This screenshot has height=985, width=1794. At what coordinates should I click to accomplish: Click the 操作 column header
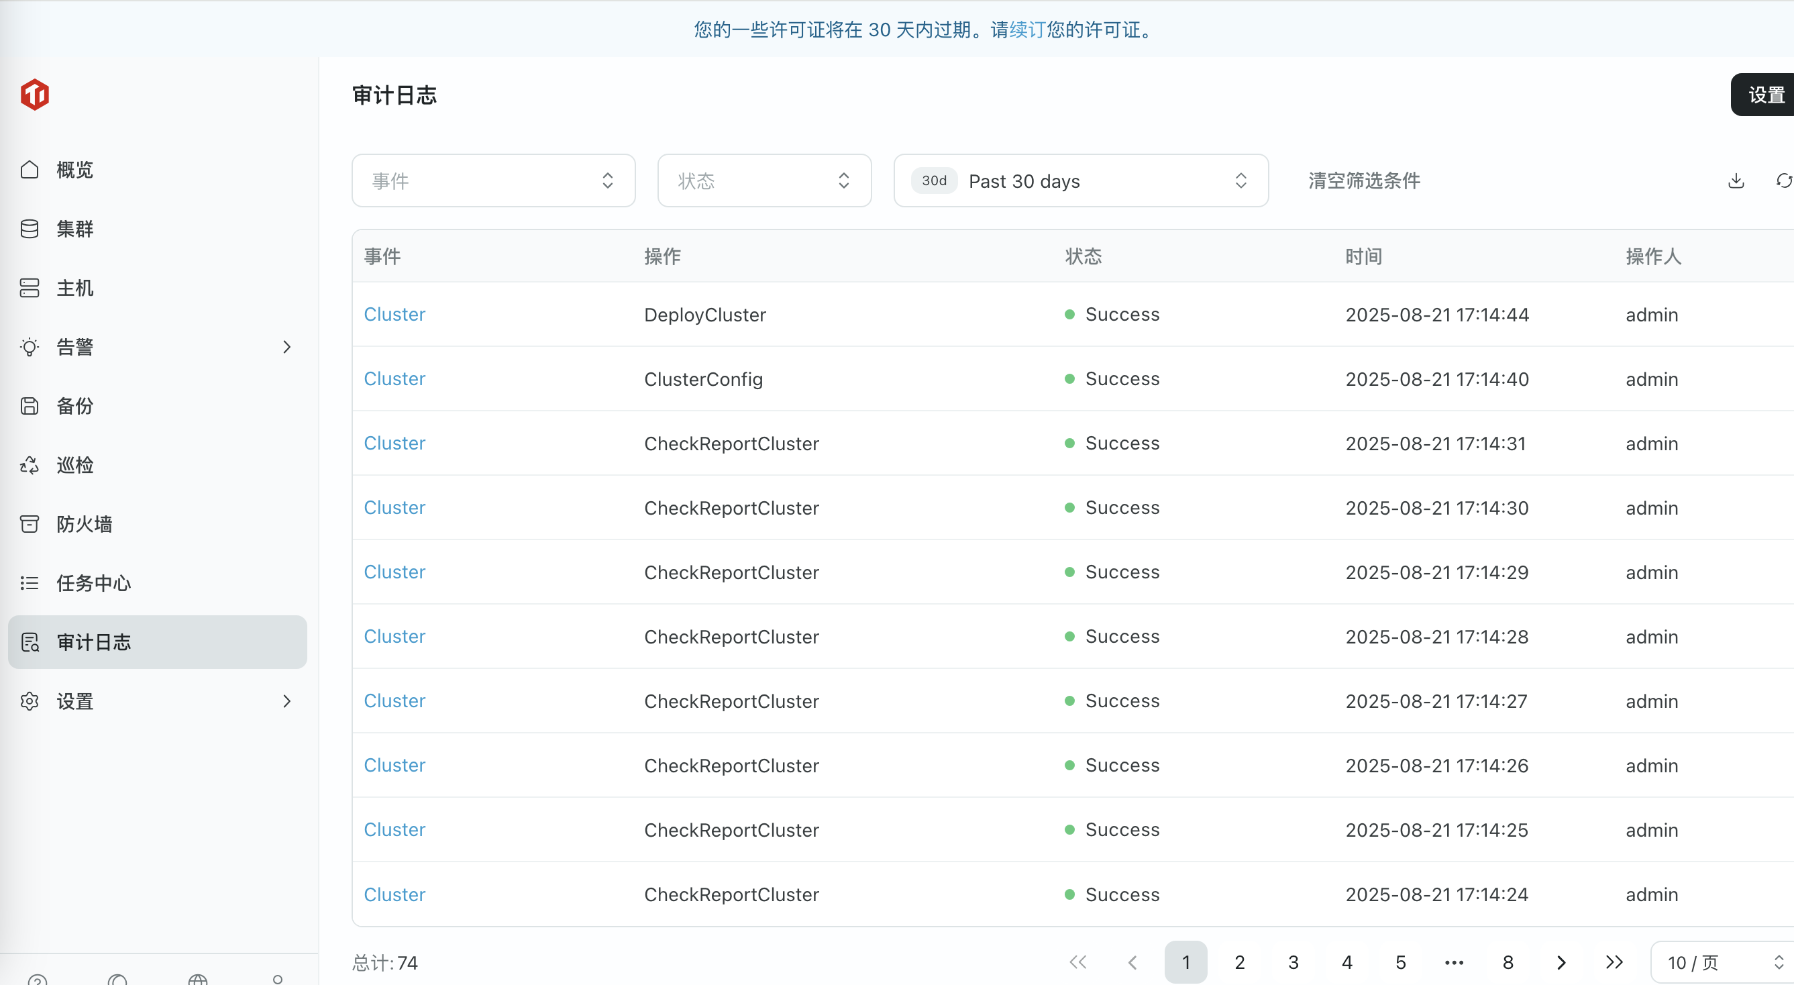point(662,256)
